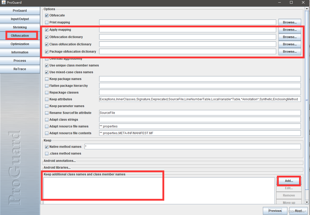Screen dimensions: 310x215
Task: Enable the Keep parameter names checkbox
Action: 47,106
